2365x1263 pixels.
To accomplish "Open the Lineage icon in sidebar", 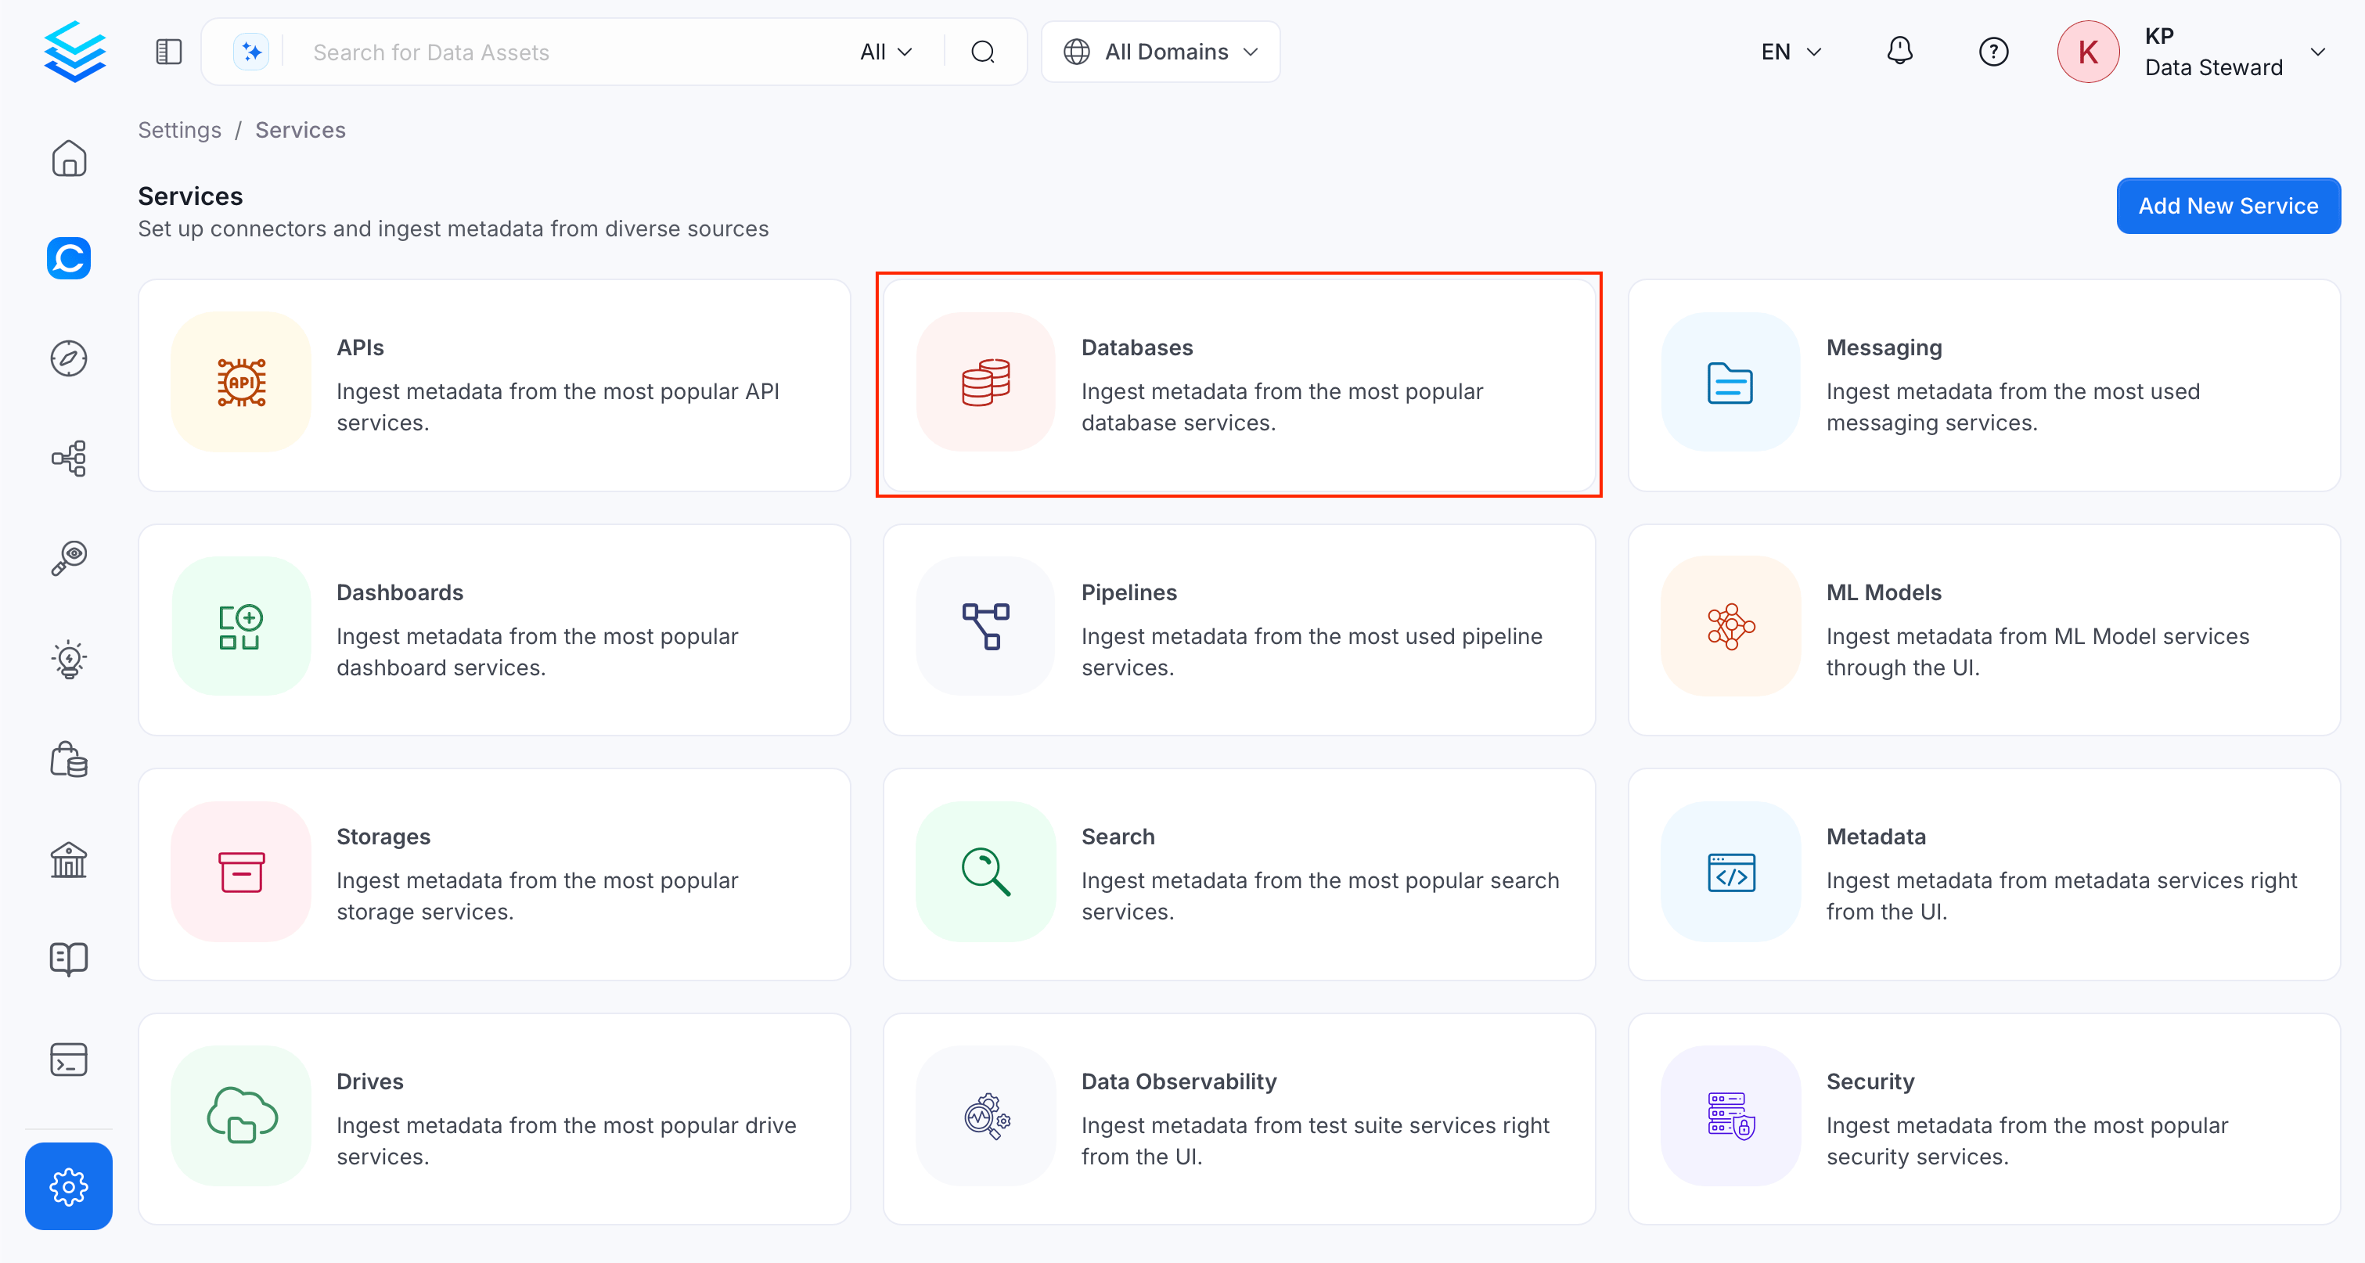I will (x=69, y=458).
